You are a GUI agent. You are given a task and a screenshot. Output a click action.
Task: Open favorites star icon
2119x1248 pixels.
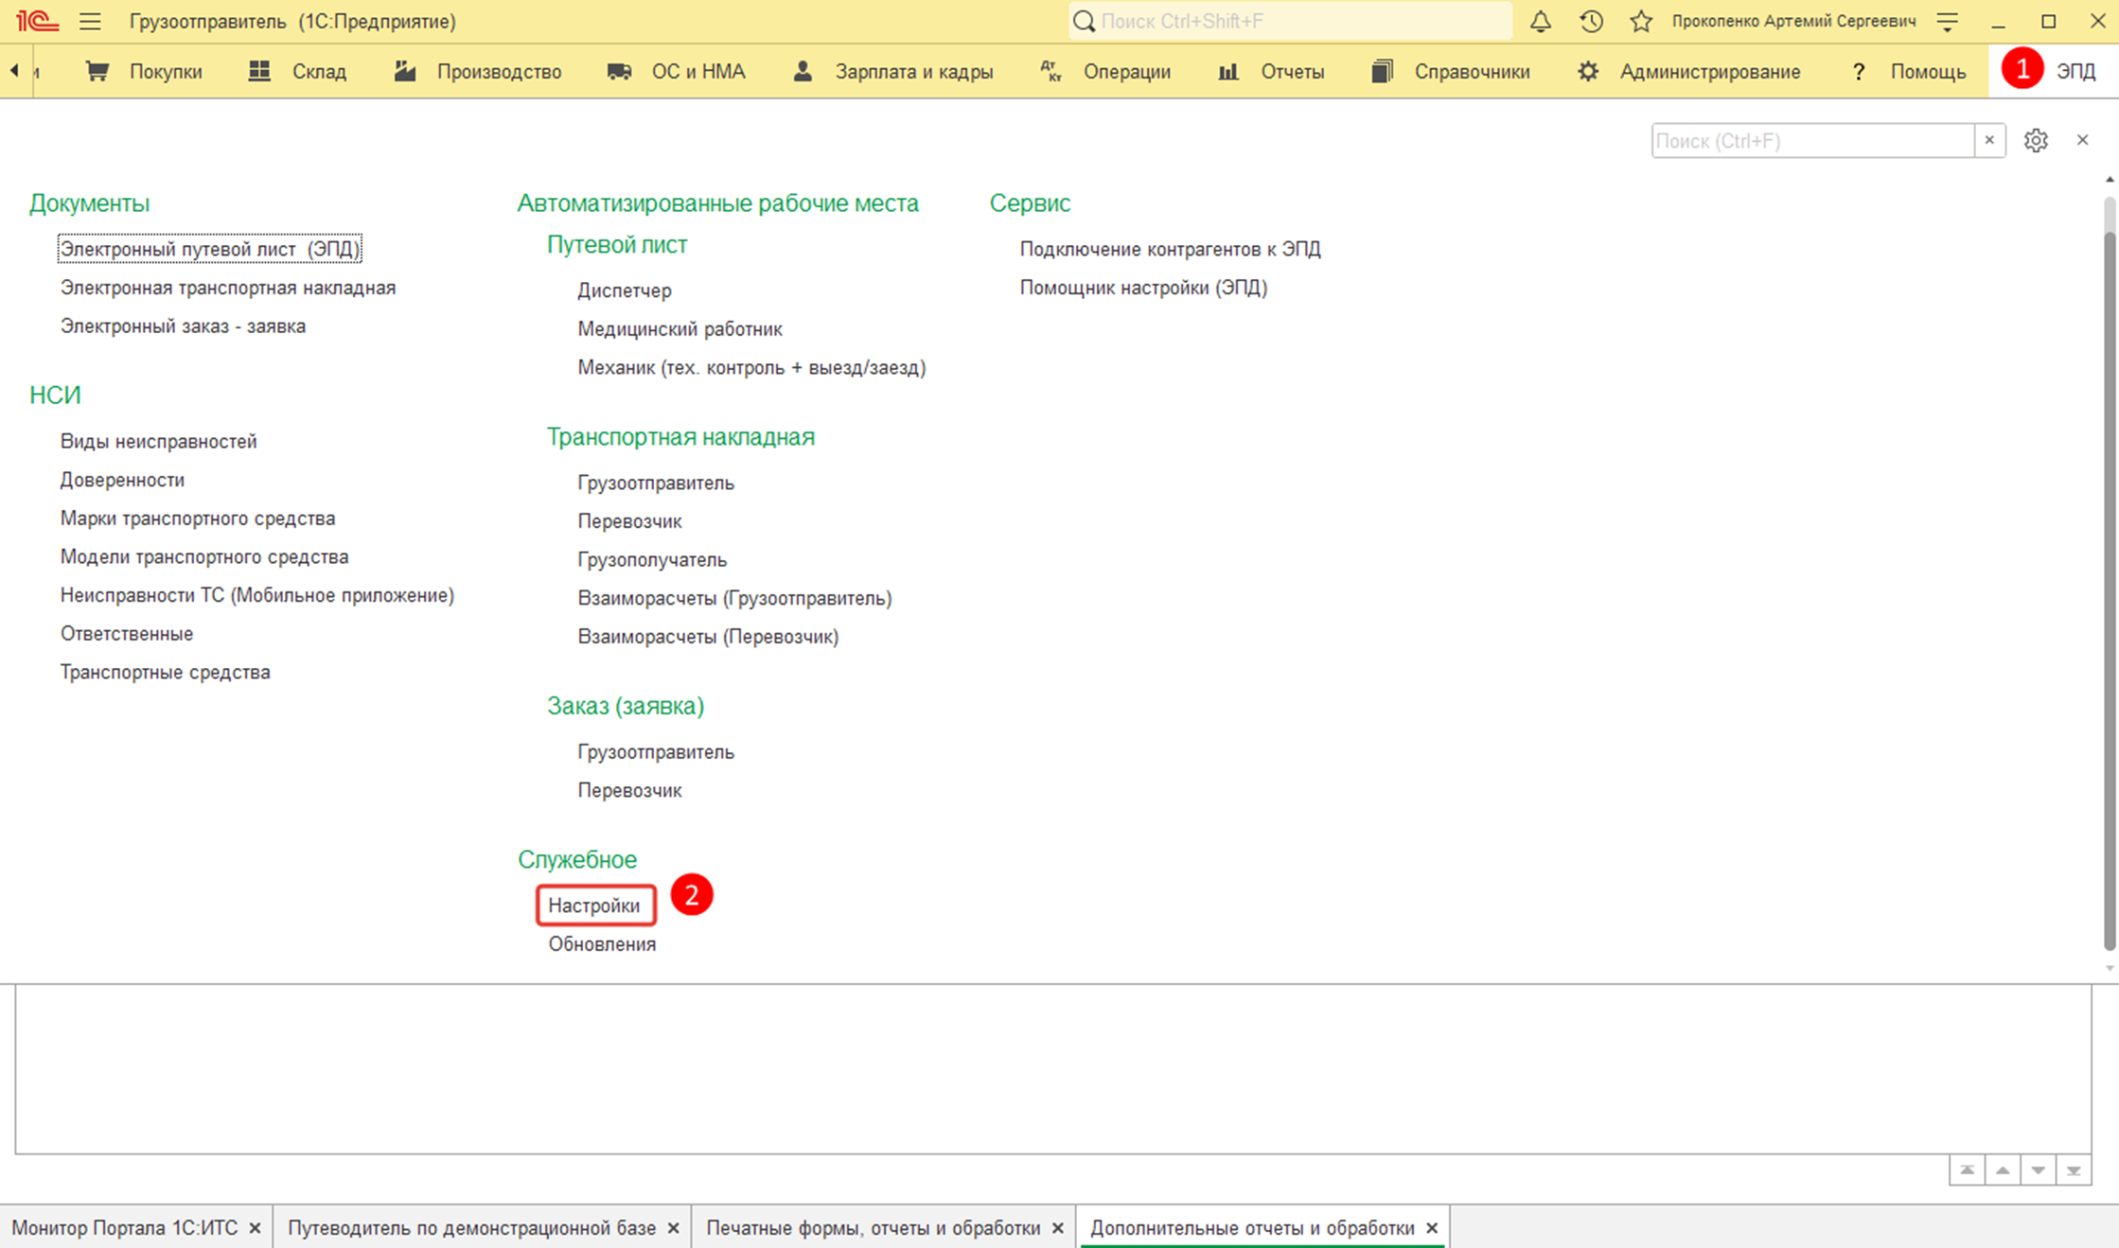[1641, 21]
